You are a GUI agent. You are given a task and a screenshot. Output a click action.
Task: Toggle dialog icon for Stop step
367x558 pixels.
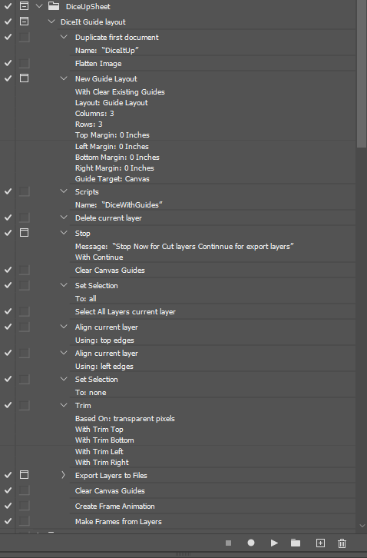(x=24, y=233)
